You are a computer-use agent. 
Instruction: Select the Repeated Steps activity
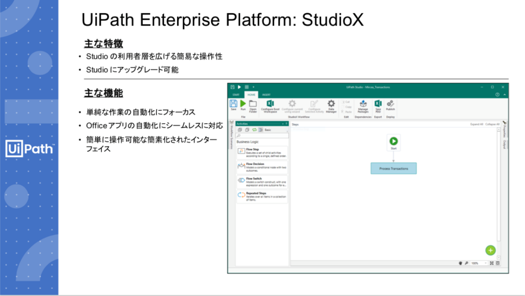262,196
